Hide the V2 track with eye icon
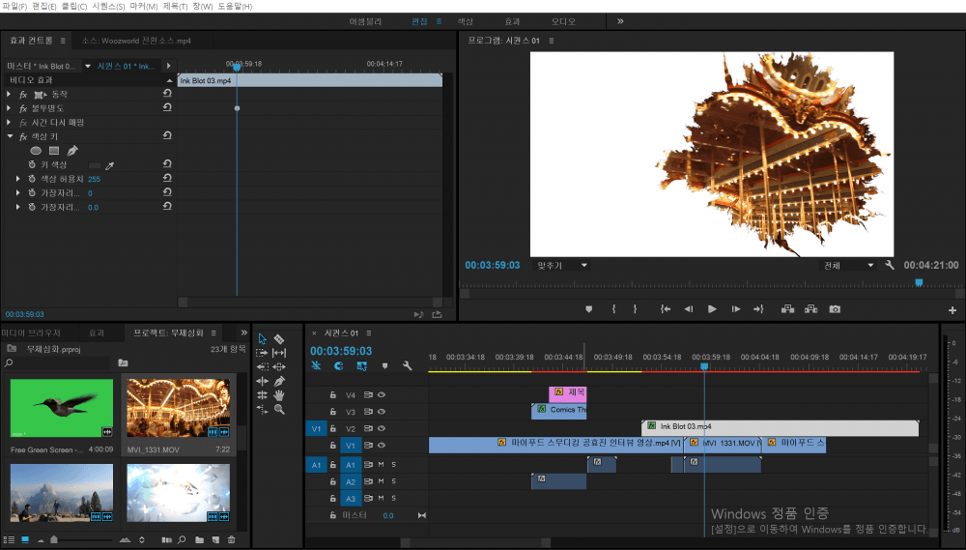966x550 pixels. (382, 427)
